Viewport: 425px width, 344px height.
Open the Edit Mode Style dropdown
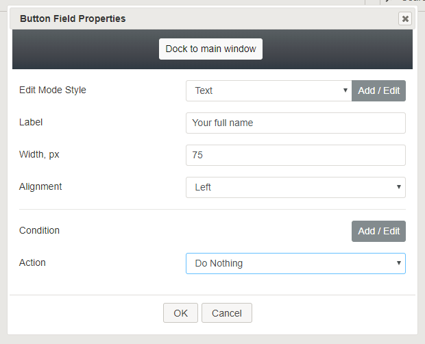coord(269,90)
